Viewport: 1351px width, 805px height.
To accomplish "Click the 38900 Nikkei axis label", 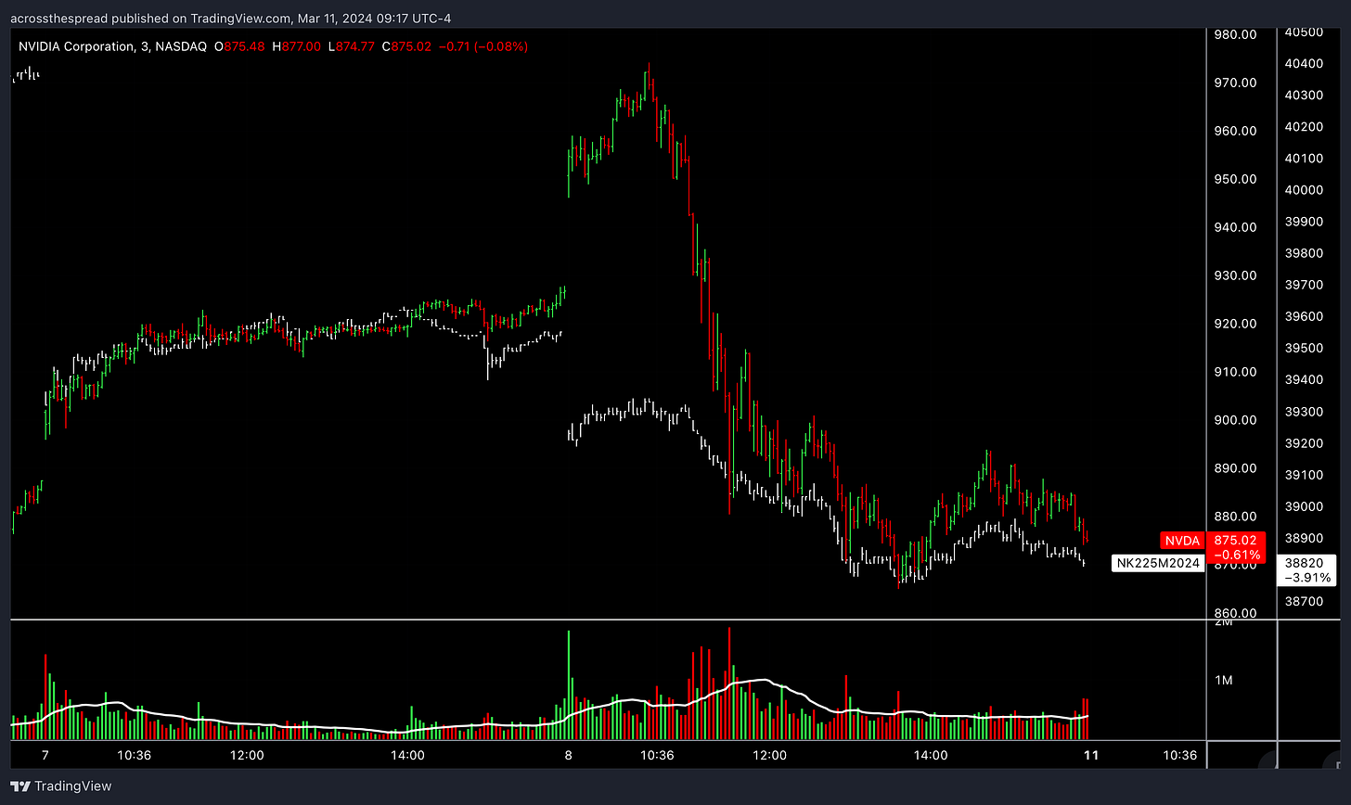I will (x=1304, y=538).
